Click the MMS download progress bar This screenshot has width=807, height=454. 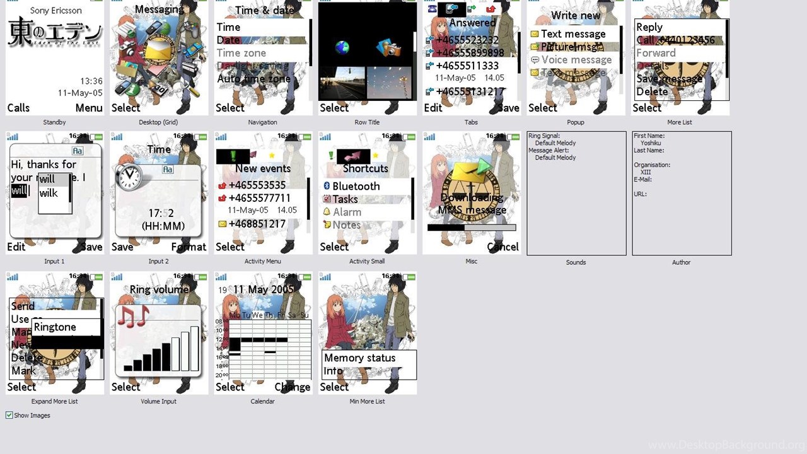coord(471,228)
